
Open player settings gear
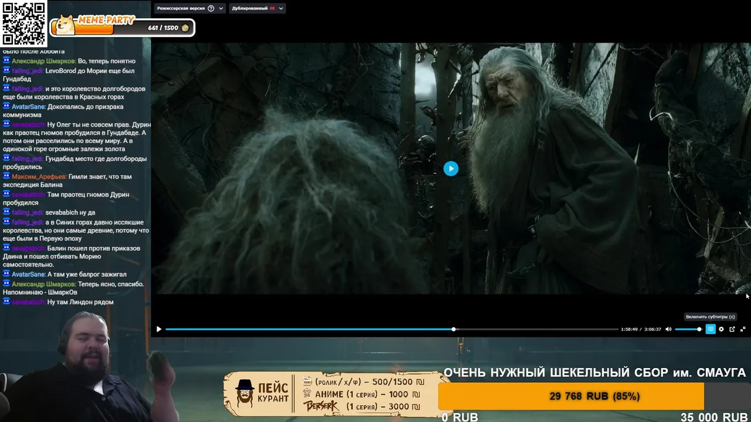721,329
